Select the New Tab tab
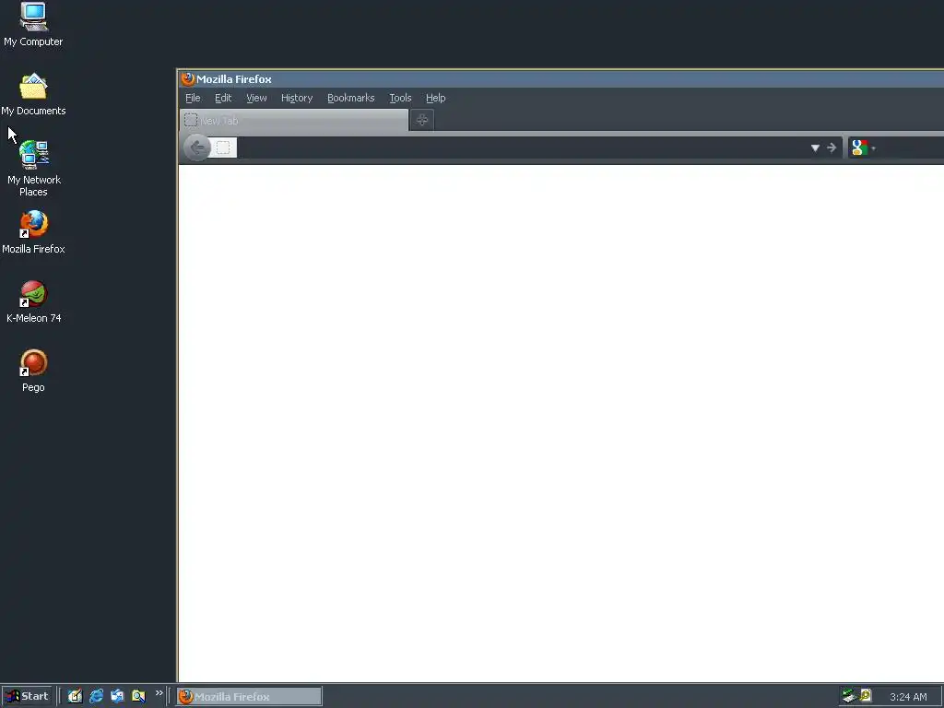Screen dimensions: 944x708 pos(294,120)
